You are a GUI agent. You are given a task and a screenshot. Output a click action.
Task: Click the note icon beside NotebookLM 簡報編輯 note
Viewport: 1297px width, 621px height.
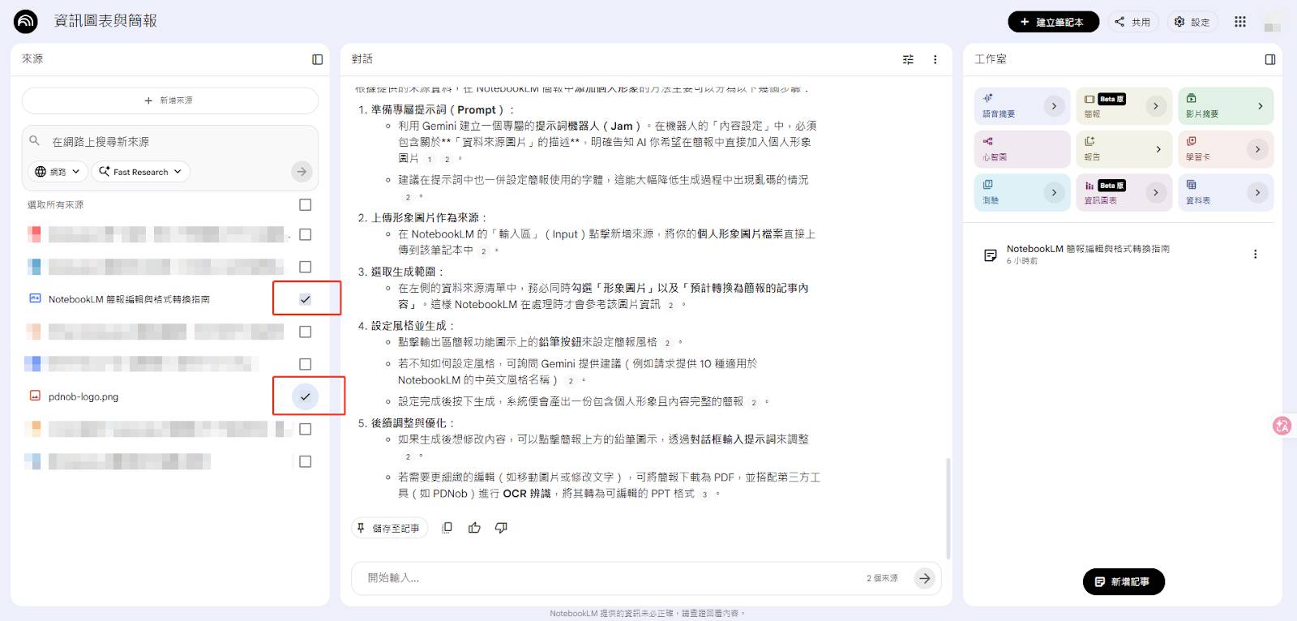(x=990, y=255)
